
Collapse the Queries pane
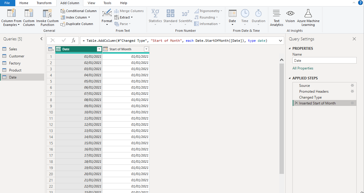point(41,39)
